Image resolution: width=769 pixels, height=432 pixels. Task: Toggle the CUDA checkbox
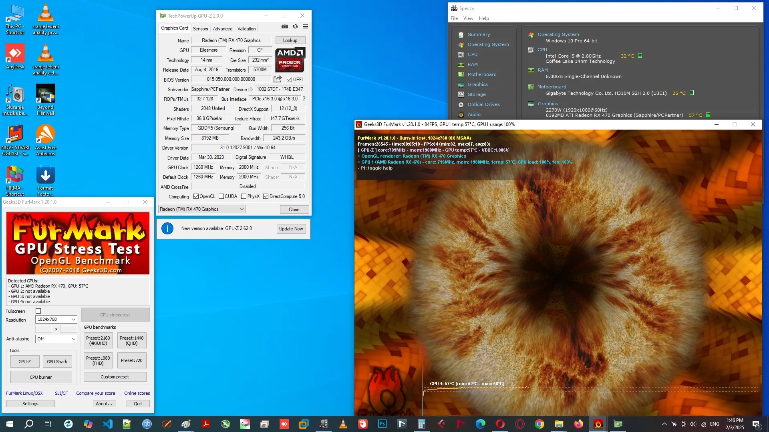[x=221, y=196]
